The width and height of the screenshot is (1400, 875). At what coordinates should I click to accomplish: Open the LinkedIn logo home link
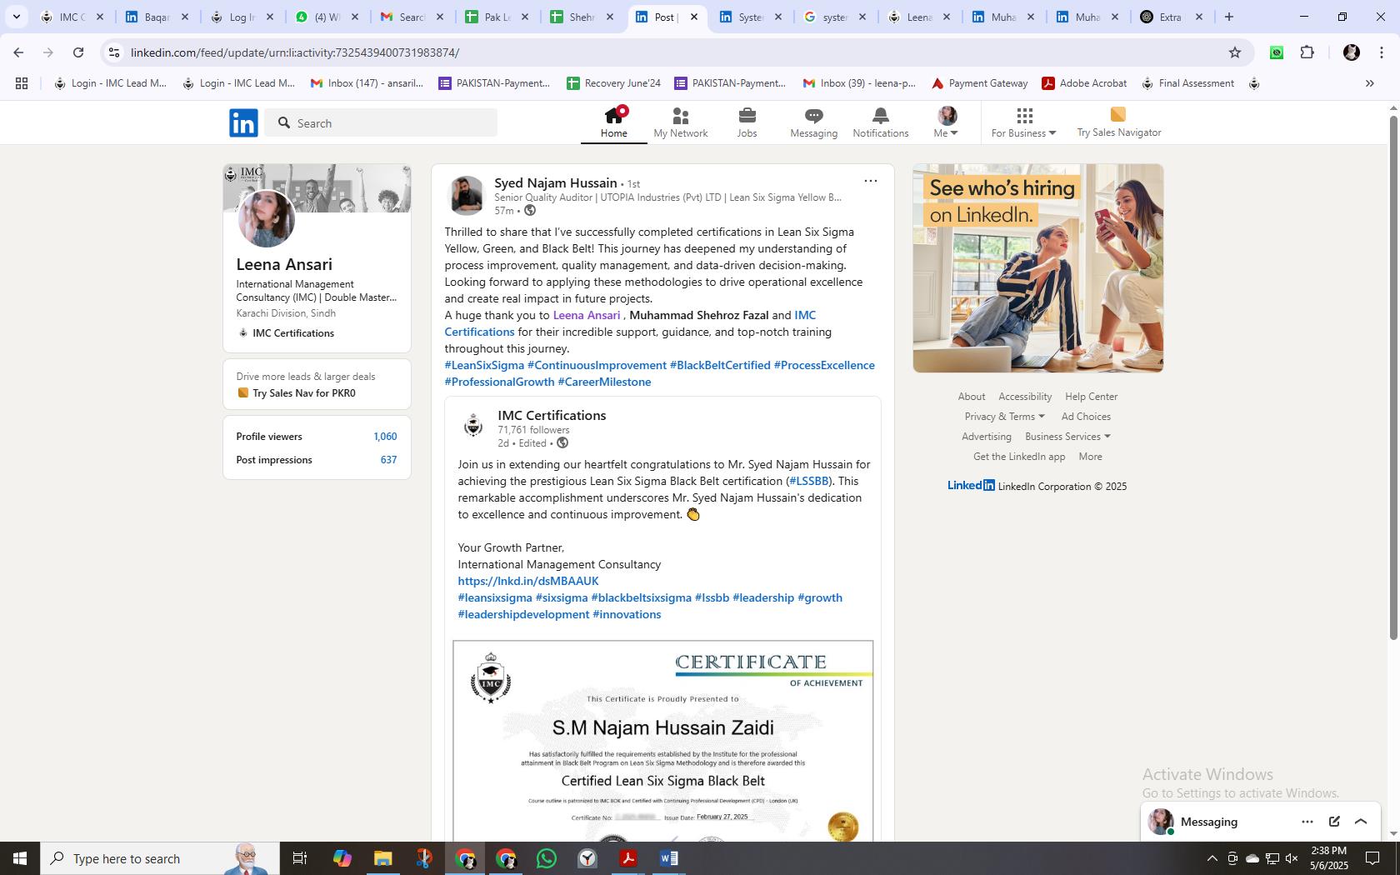[x=243, y=122]
